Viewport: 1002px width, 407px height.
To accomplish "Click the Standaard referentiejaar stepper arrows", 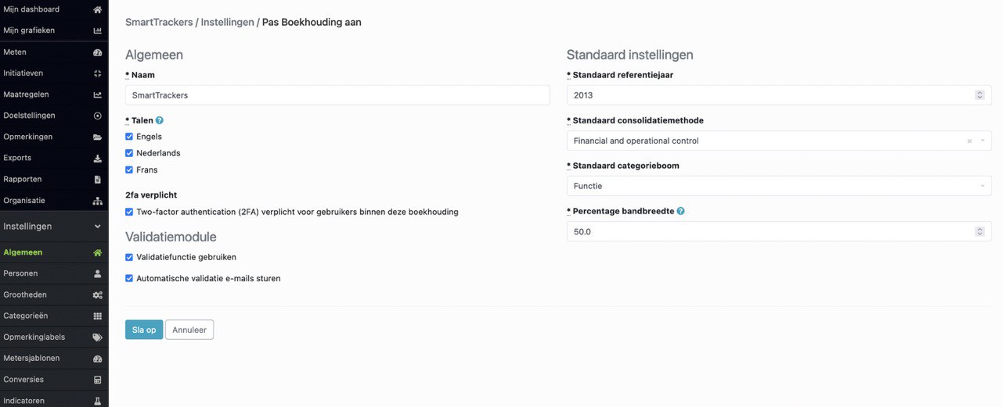I will tap(979, 95).
